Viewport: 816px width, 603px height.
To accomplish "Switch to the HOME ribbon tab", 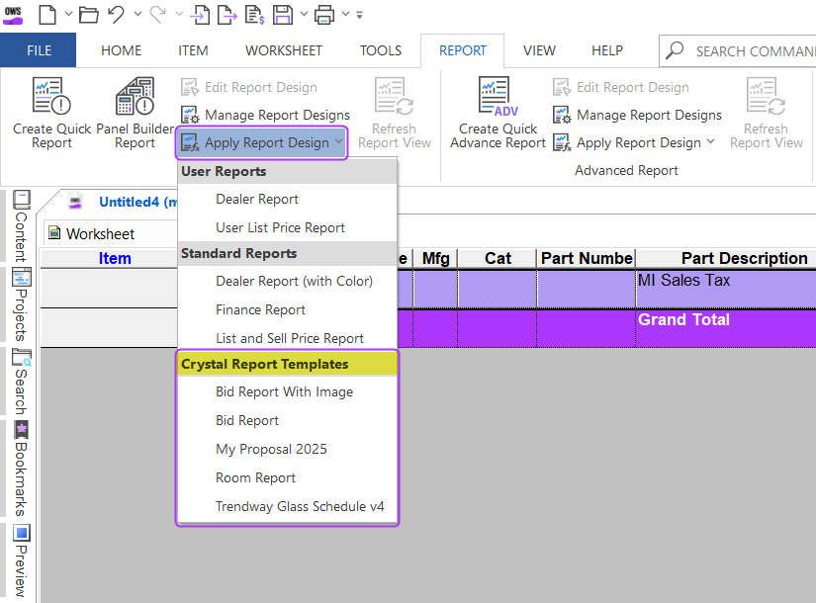I will (122, 50).
